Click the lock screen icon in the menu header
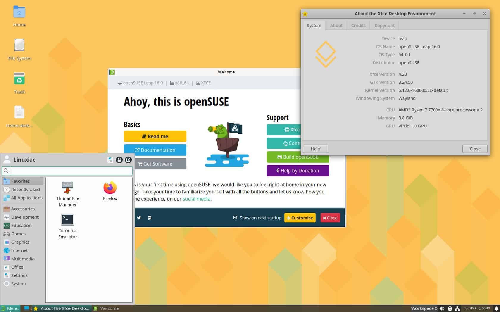Screen dimensions: 500x312 [119, 160]
